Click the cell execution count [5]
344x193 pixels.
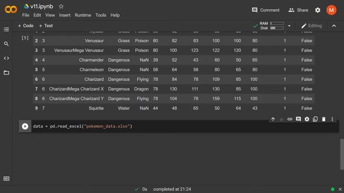(x=25, y=38)
